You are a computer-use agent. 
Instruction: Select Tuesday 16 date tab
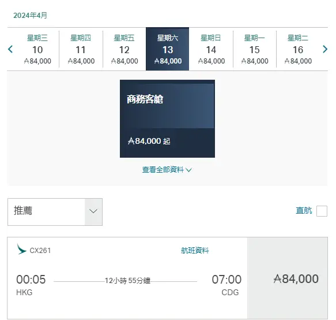click(298, 49)
